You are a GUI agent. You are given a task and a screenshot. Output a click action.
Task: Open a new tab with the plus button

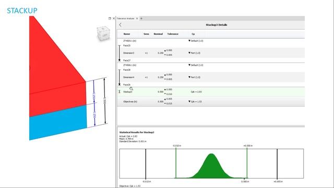coord(141,19)
